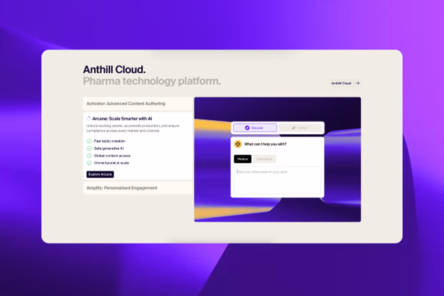Expand the Amplify: Personalised Engagement section

(138, 188)
